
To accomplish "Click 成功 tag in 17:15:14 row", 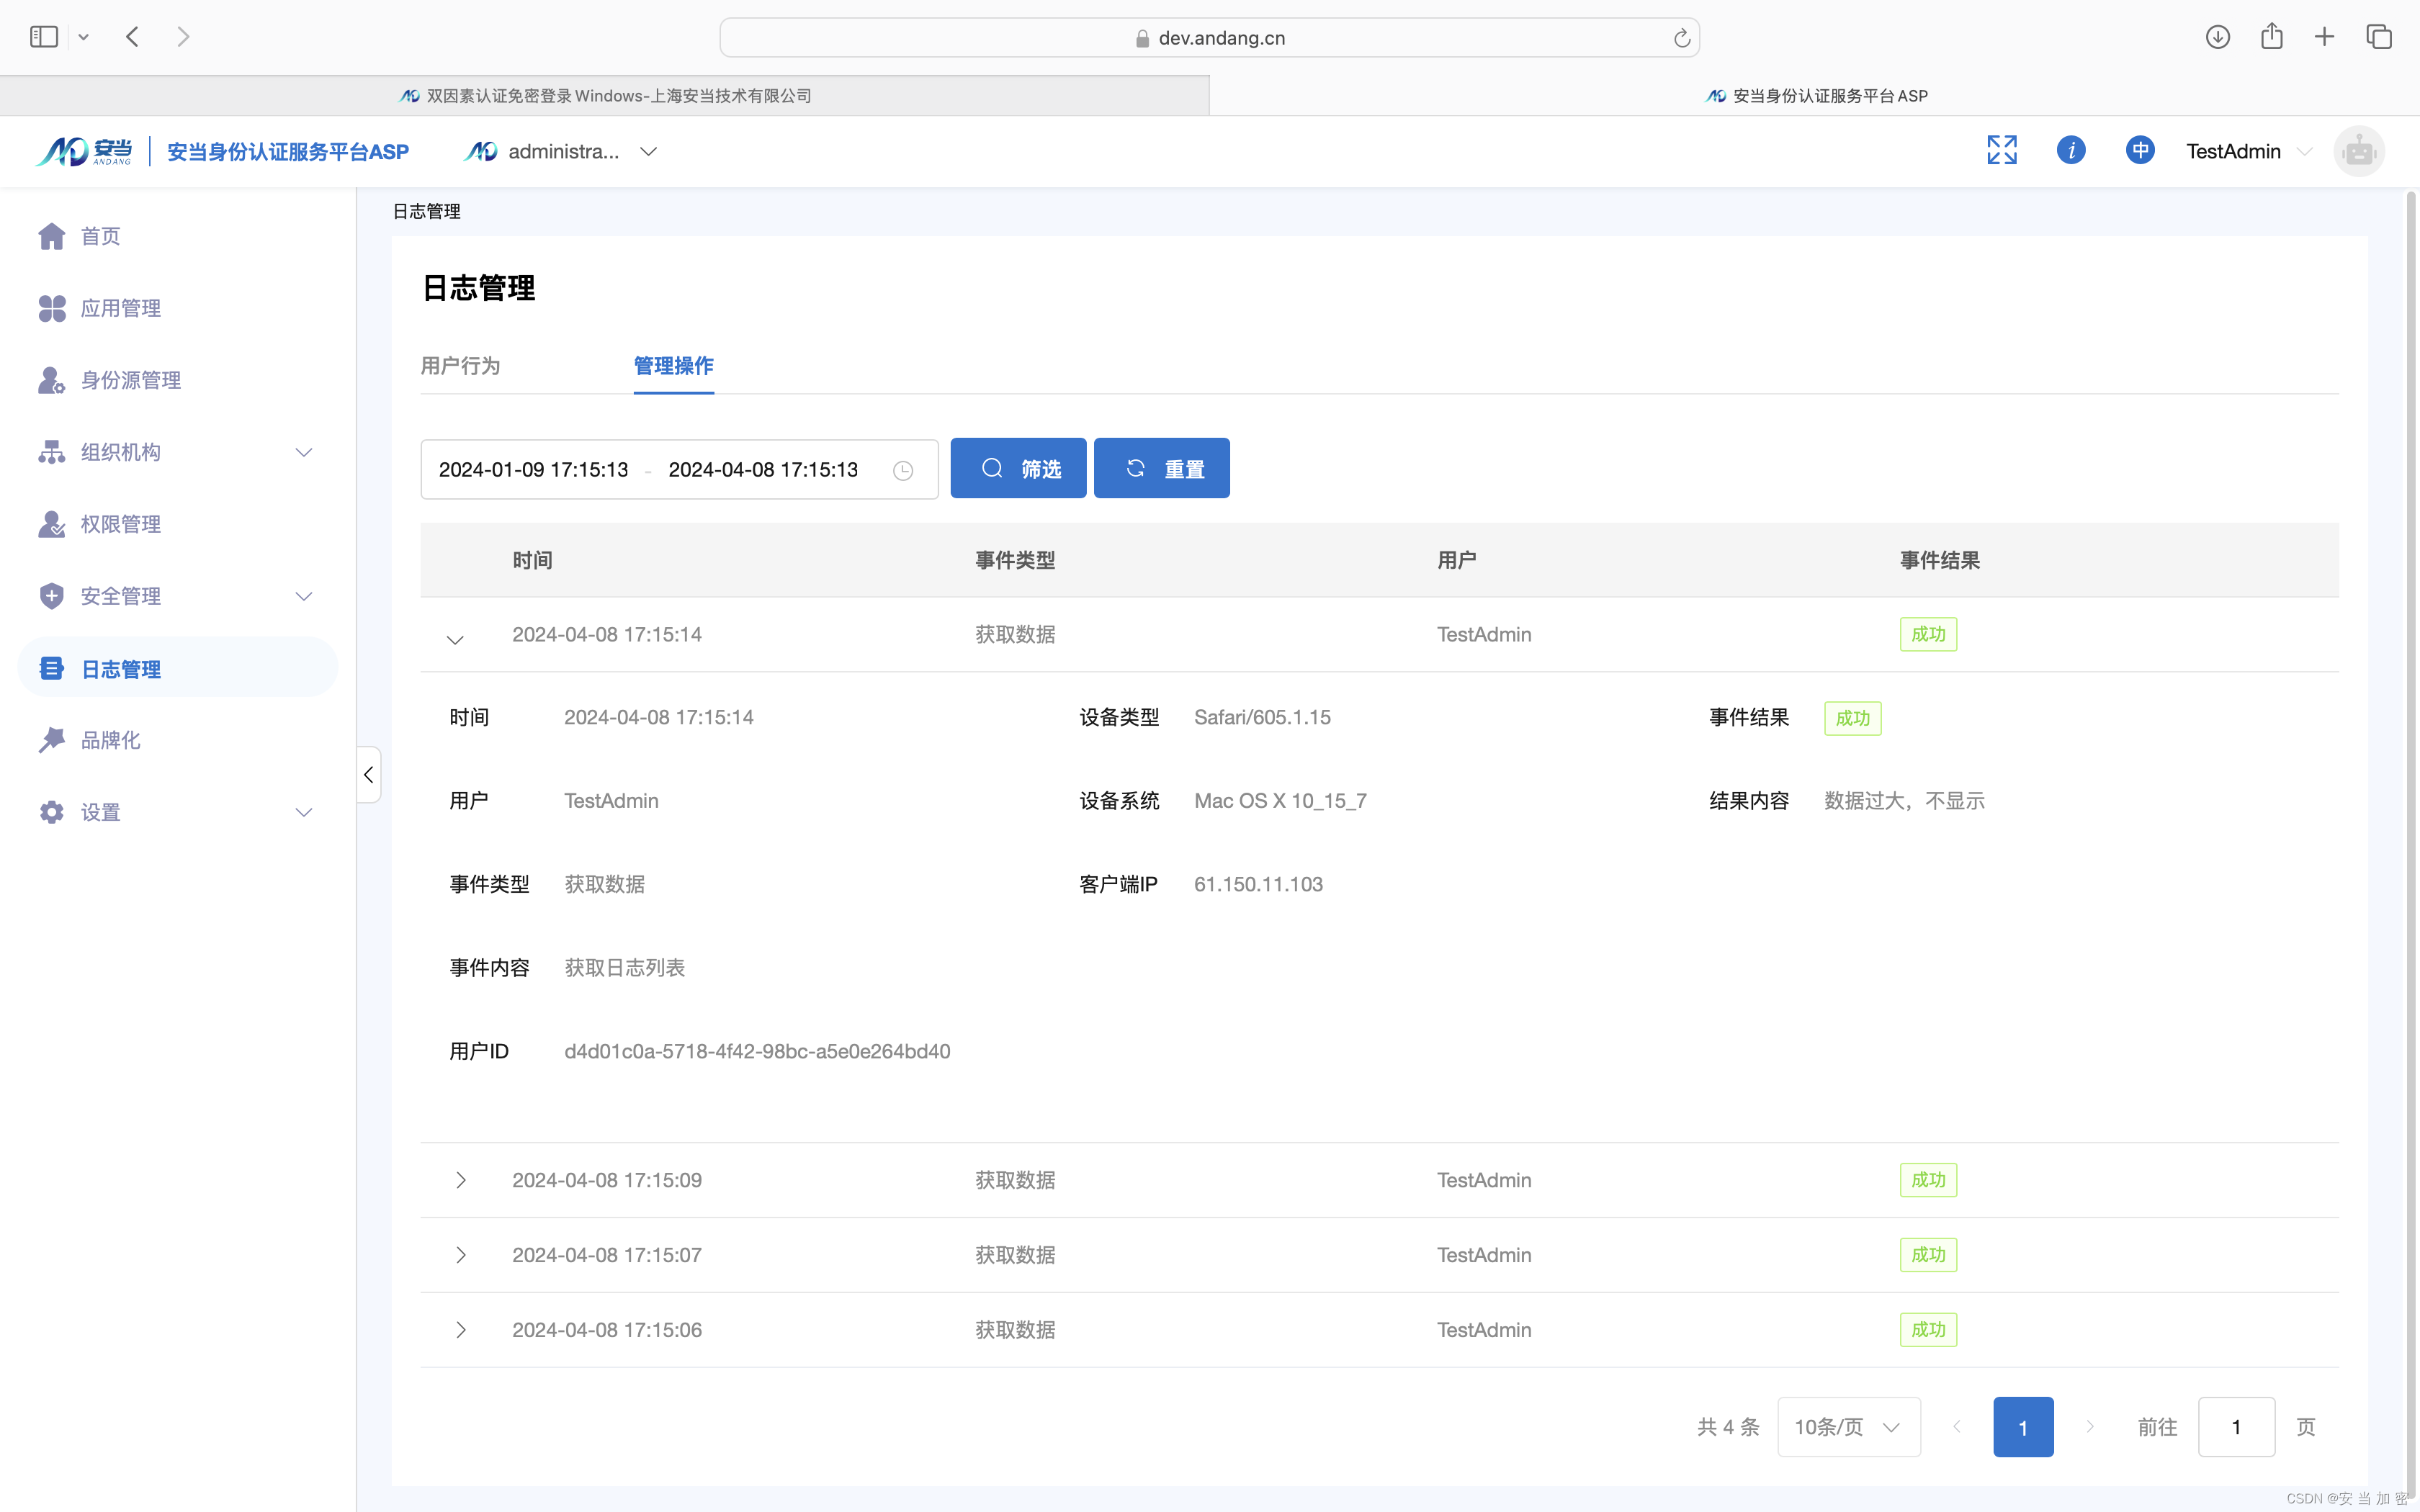I will coord(1928,634).
